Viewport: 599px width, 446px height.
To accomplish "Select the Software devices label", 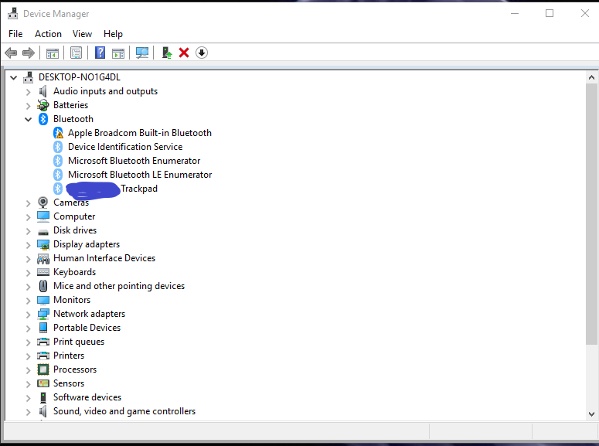I will pos(87,397).
